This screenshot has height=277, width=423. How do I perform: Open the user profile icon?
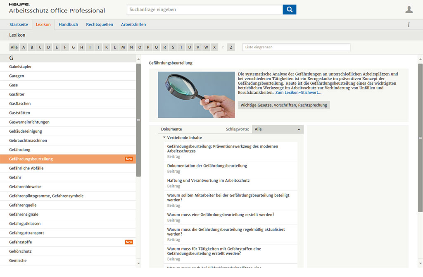(x=409, y=10)
